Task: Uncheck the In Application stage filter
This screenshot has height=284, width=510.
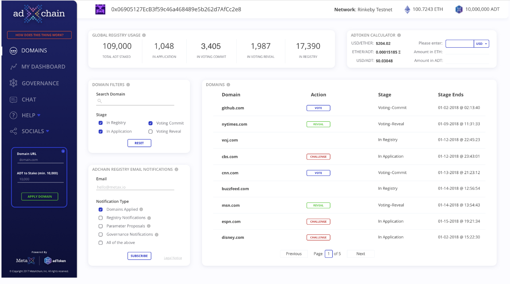Action: click(101, 131)
